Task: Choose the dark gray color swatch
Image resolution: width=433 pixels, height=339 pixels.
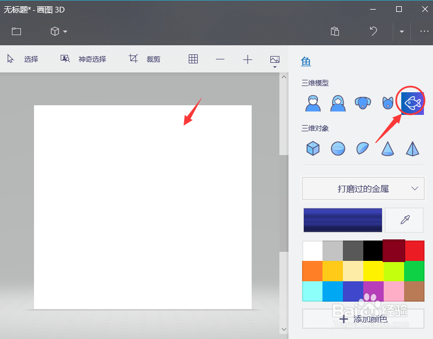Action: 353,251
